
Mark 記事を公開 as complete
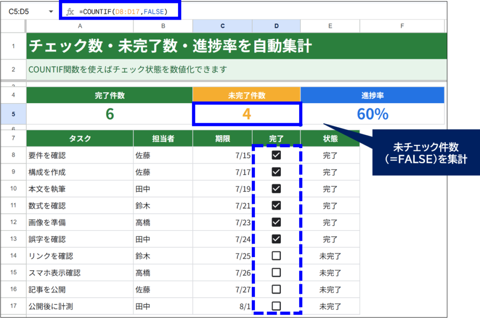tap(276, 289)
